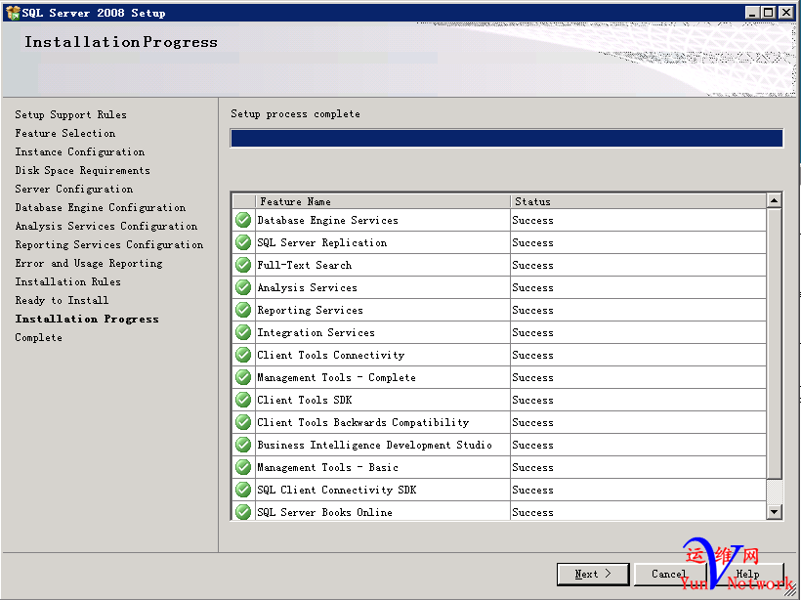
Task: Select Business Intelligence Development Studio feature name
Action: pyautogui.click(x=375, y=445)
